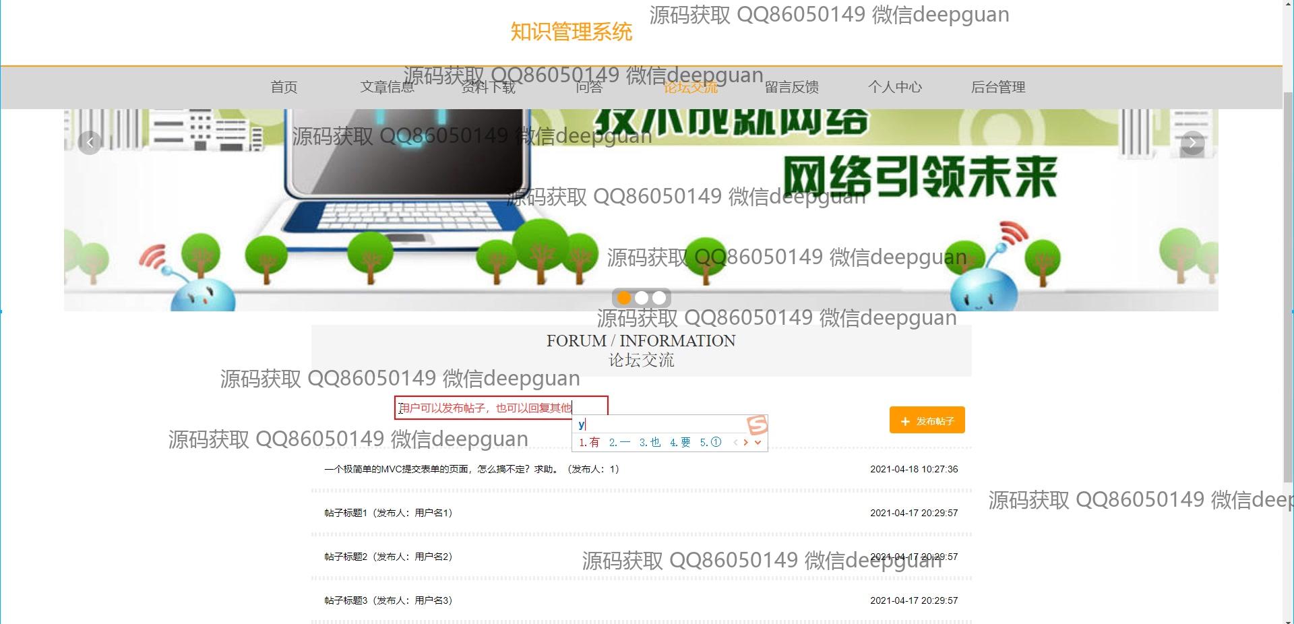
Task: Open the 后台管理 navigation item
Action: tap(998, 87)
